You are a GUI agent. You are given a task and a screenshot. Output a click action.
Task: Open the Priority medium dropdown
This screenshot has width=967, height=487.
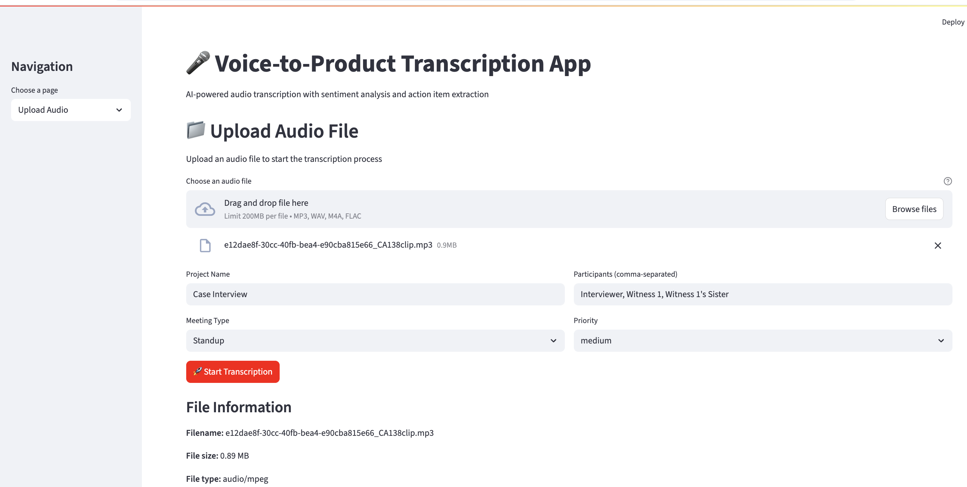click(763, 341)
